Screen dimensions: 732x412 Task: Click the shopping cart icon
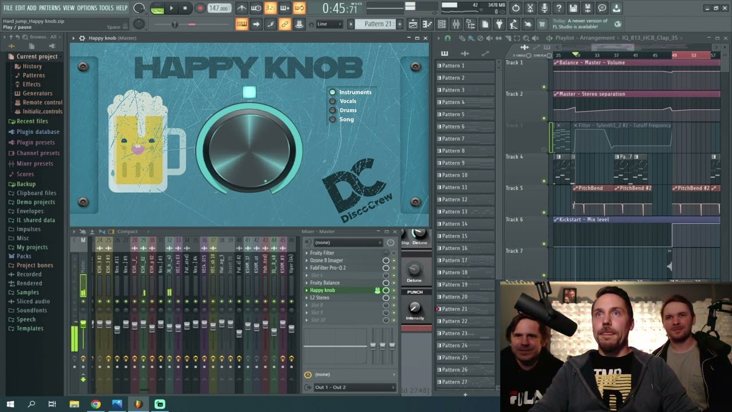pyautogui.click(x=542, y=24)
